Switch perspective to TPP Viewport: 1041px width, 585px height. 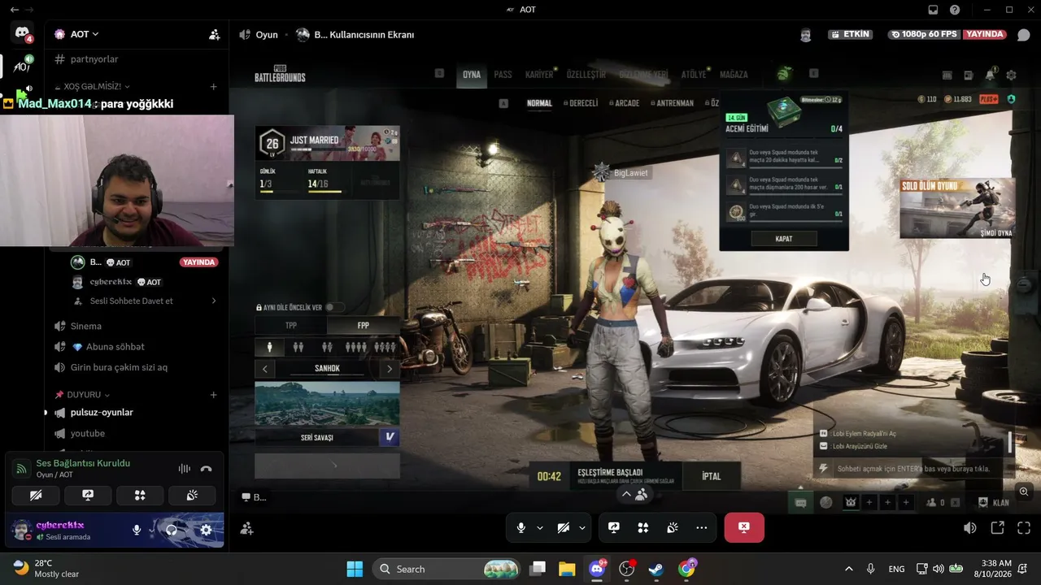(291, 326)
